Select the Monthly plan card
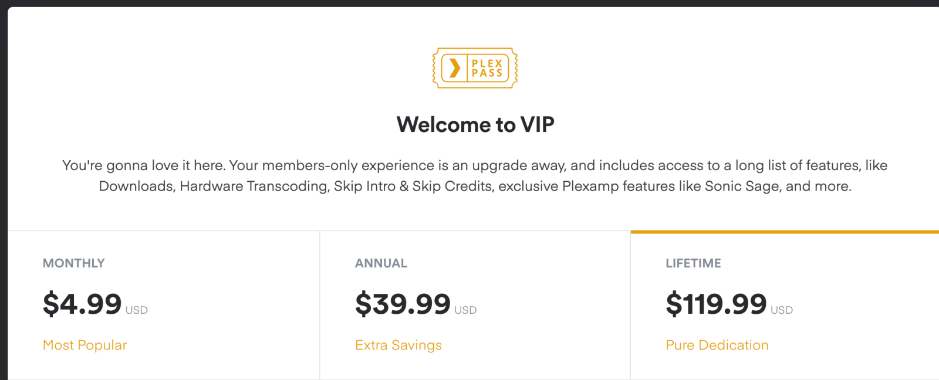 click(164, 305)
